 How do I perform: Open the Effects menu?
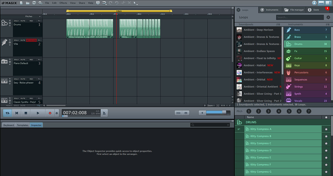[63, 3]
